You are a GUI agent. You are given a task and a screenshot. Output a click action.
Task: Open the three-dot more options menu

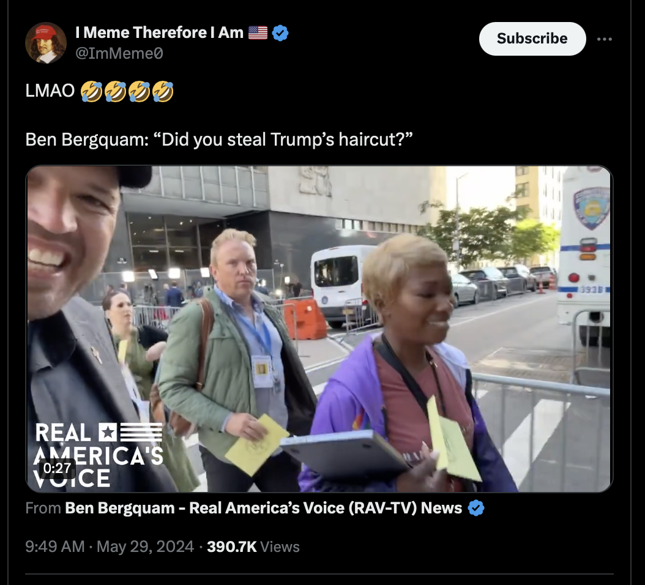click(x=604, y=39)
